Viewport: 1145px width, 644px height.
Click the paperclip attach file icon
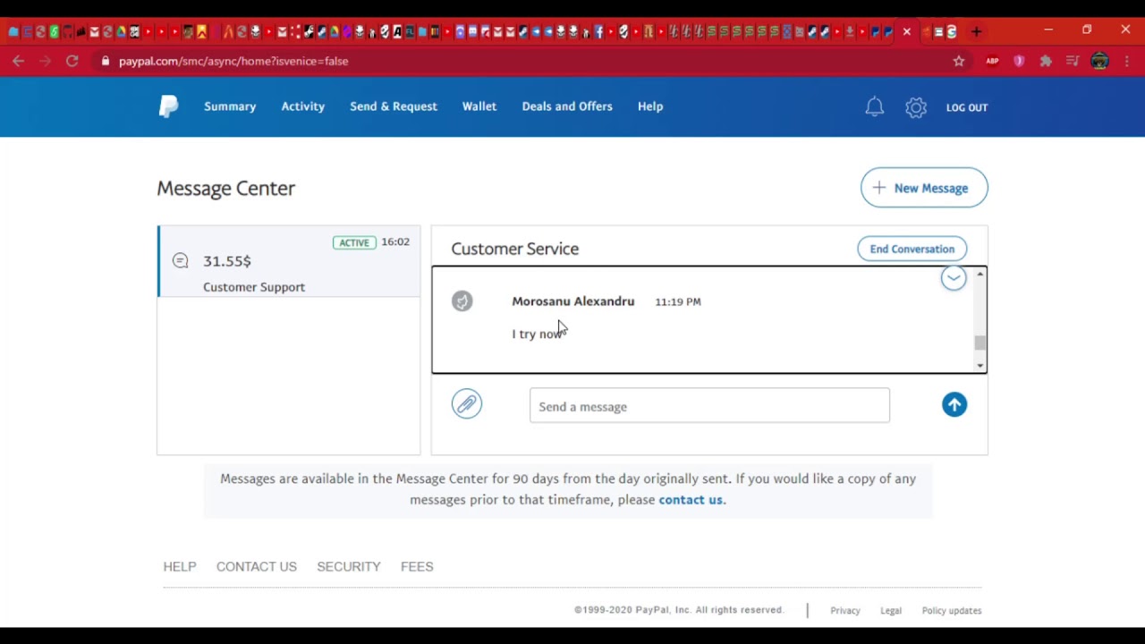pyautogui.click(x=467, y=404)
